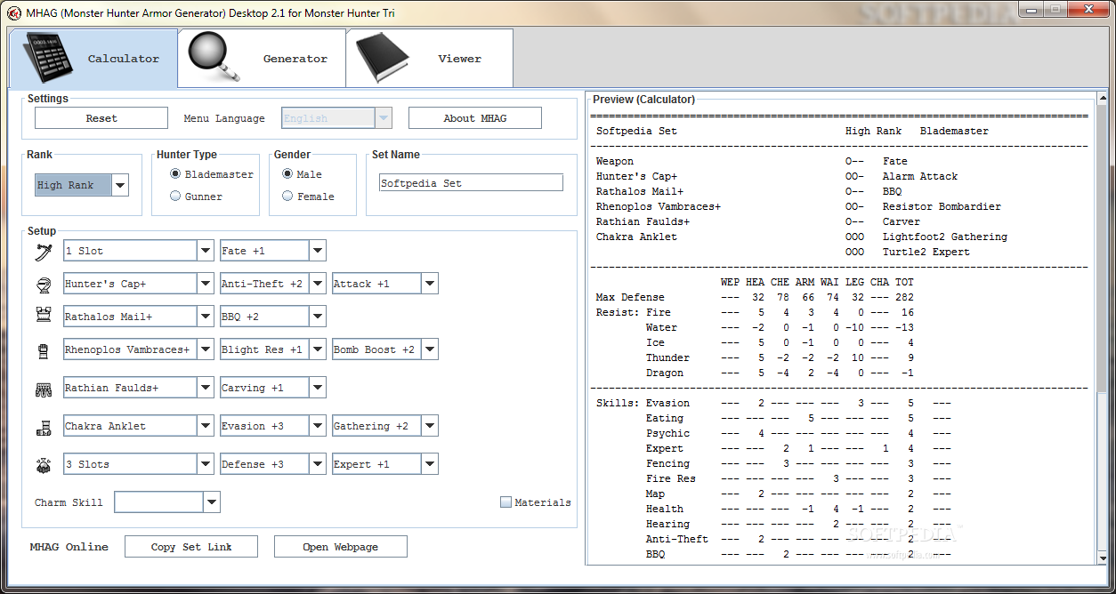Open the Attack +1 dropdown
The image size is (1116, 594).
click(430, 284)
